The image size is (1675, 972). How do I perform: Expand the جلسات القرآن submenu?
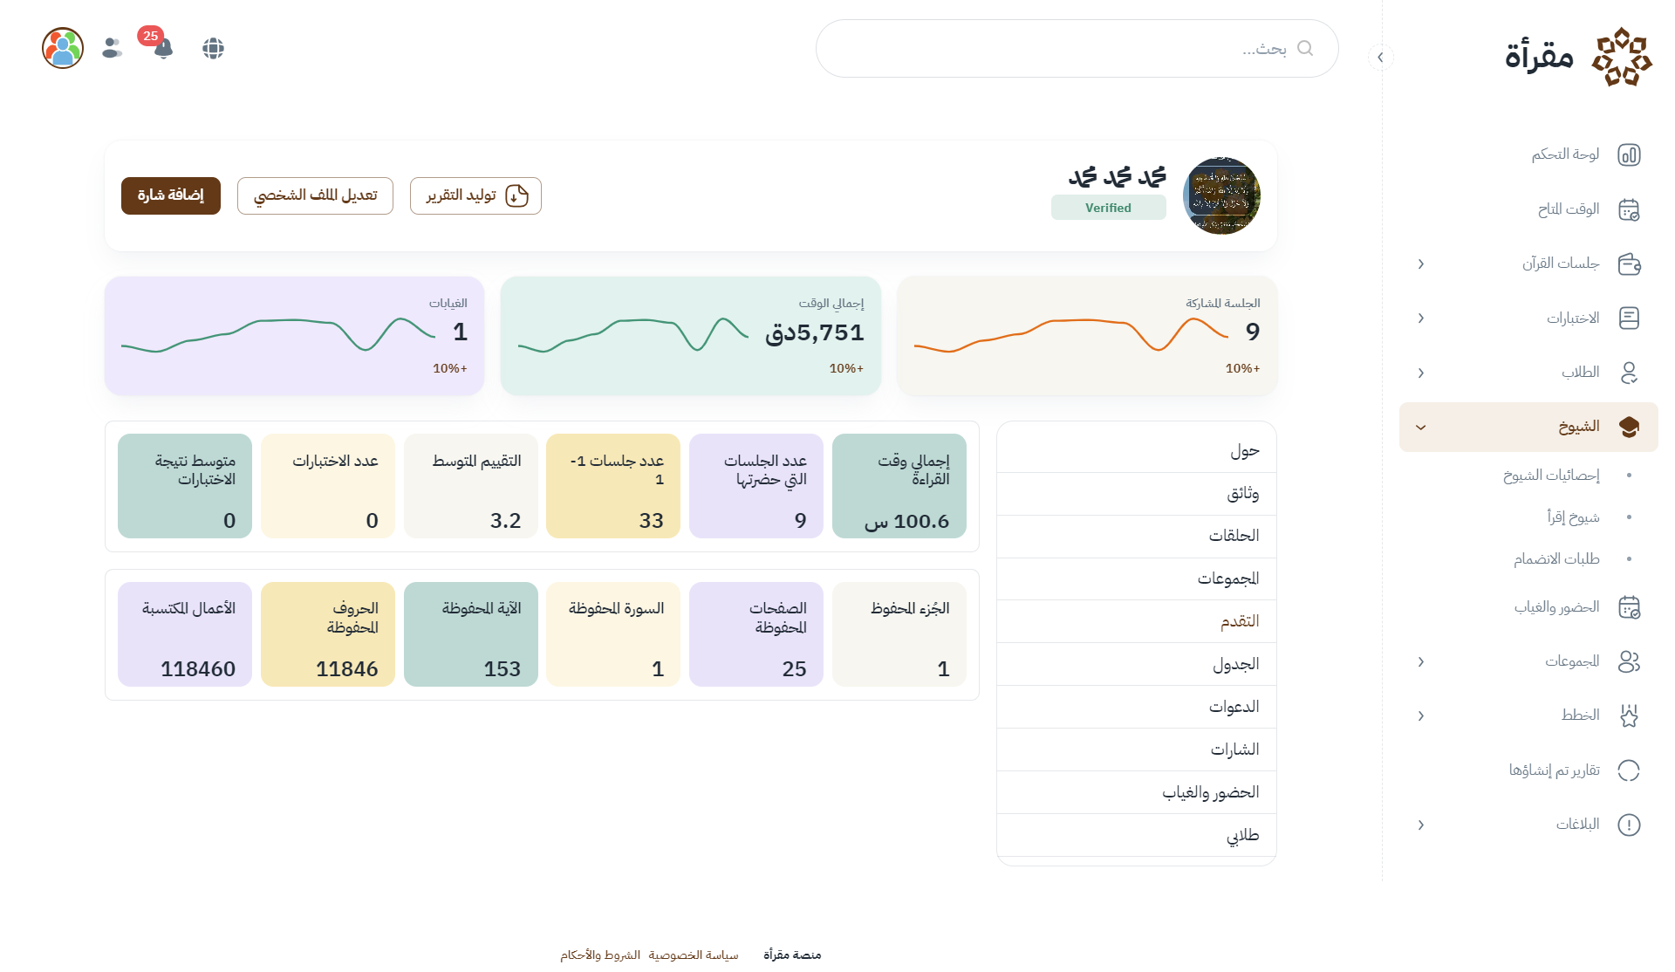point(1421,264)
